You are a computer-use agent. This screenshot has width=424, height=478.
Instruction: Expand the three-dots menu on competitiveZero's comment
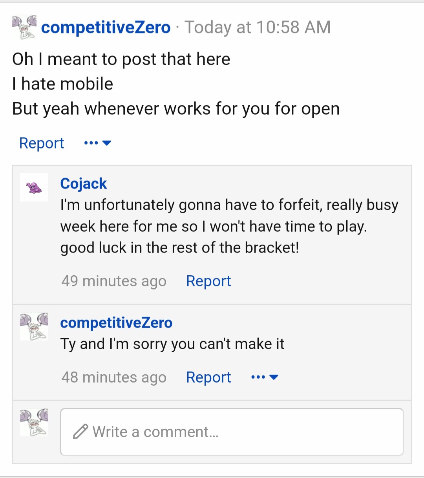pos(258,377)
